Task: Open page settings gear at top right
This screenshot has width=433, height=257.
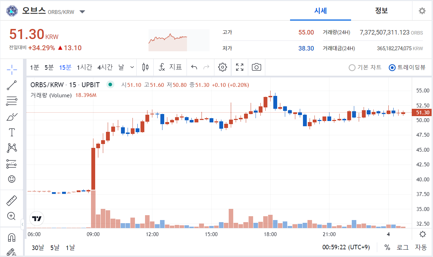Action: (x=422, y=11)
